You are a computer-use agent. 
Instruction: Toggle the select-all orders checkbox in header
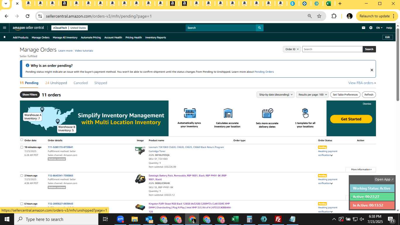click(x=22, y=140)
